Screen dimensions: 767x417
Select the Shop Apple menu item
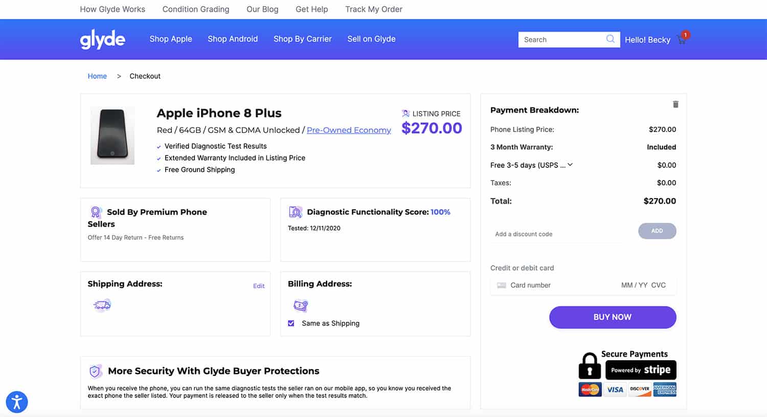point(171,39)
